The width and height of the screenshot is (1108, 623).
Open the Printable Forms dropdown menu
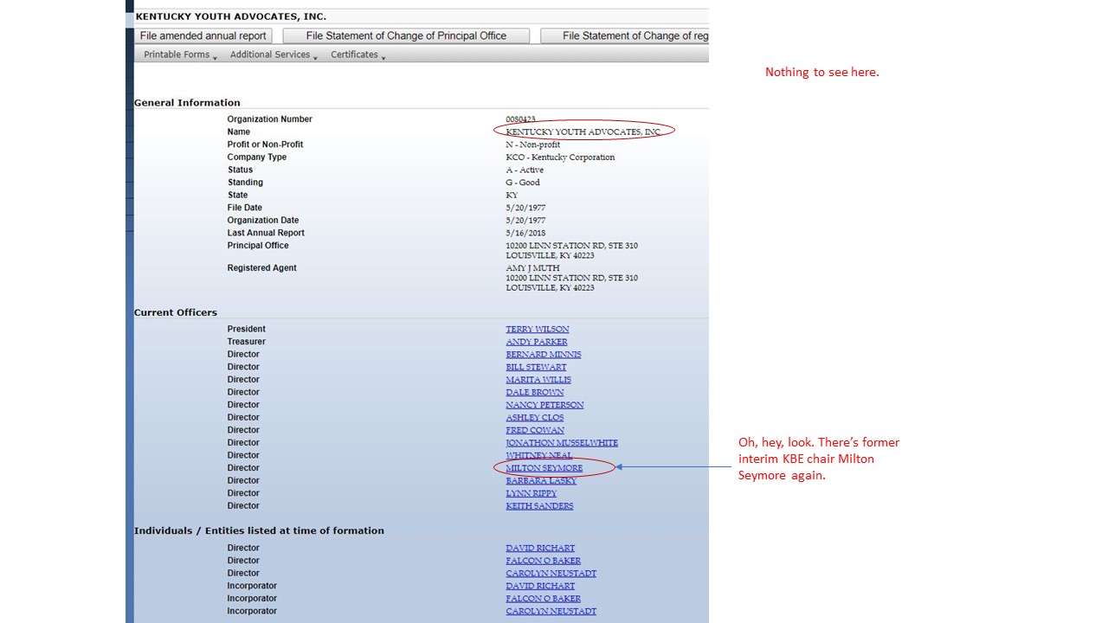(x=180, y=55)
